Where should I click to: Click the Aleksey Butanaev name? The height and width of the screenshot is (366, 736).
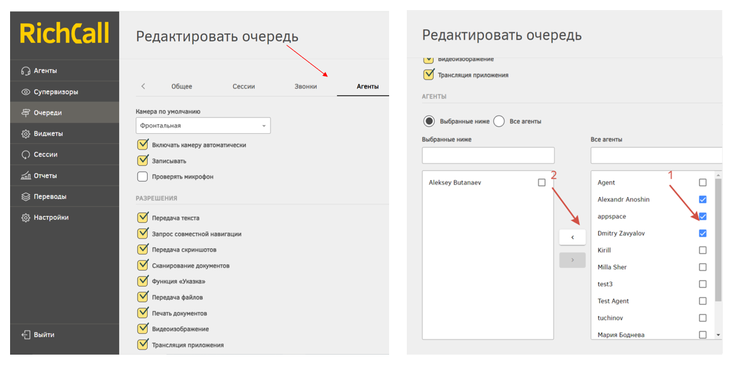(455, 183)
